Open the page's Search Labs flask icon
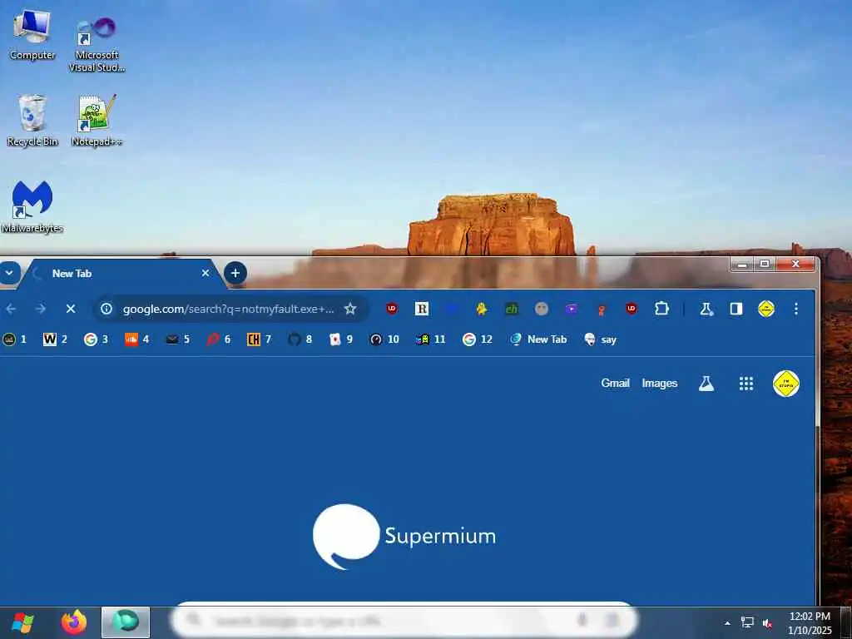The height and width of the screenshot is (639, 852). 706,384
